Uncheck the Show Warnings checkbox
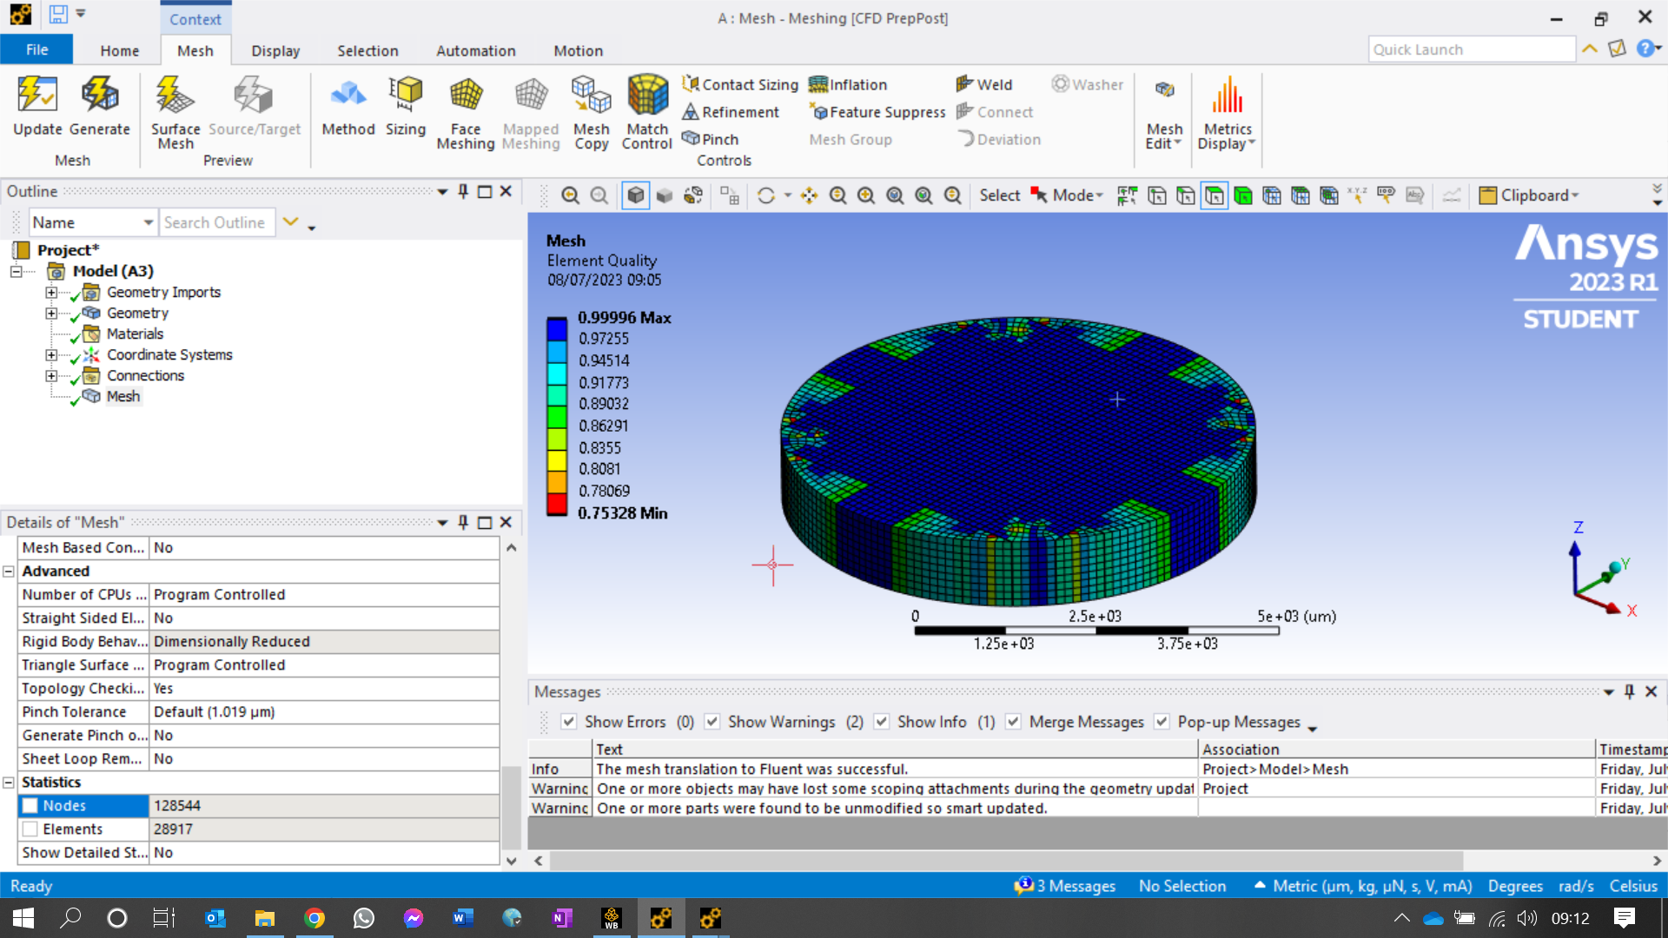The height and width of the screenshot is (938, 1668). 712,722
